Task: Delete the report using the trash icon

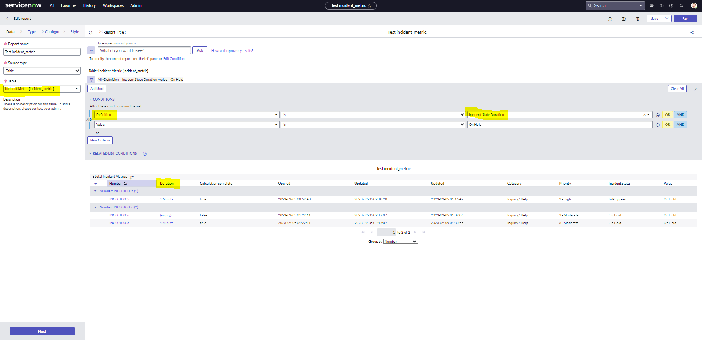Action: [x=638, y=19]
